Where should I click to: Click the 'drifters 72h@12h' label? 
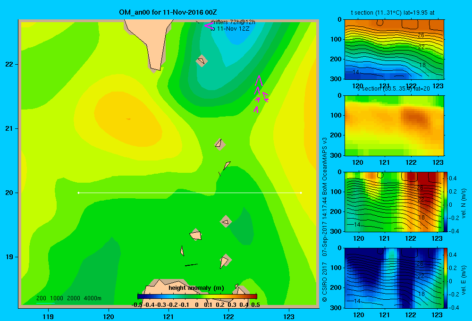pos(233,22)
